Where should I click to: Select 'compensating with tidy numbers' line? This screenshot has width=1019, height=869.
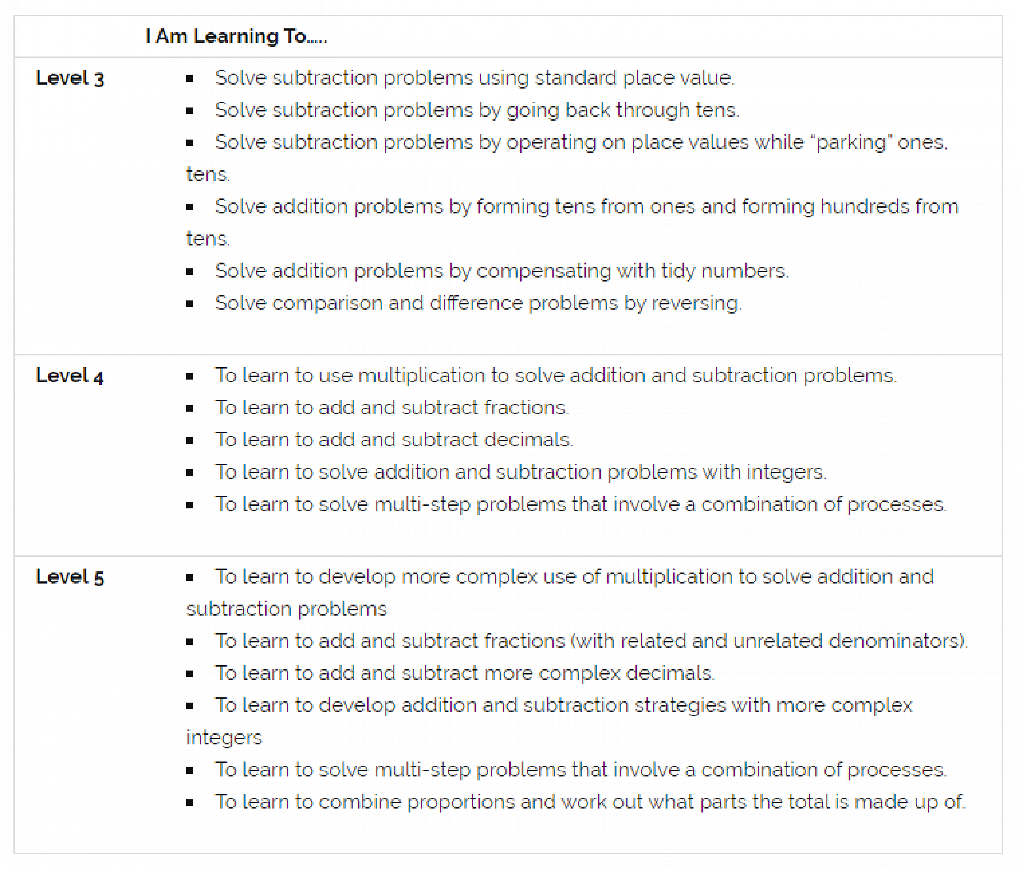(x=501, y=271)
